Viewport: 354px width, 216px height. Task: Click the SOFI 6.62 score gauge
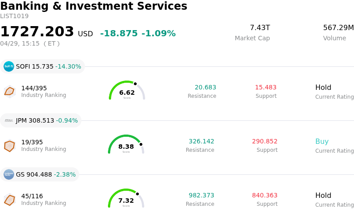click(x=127, y=91)
